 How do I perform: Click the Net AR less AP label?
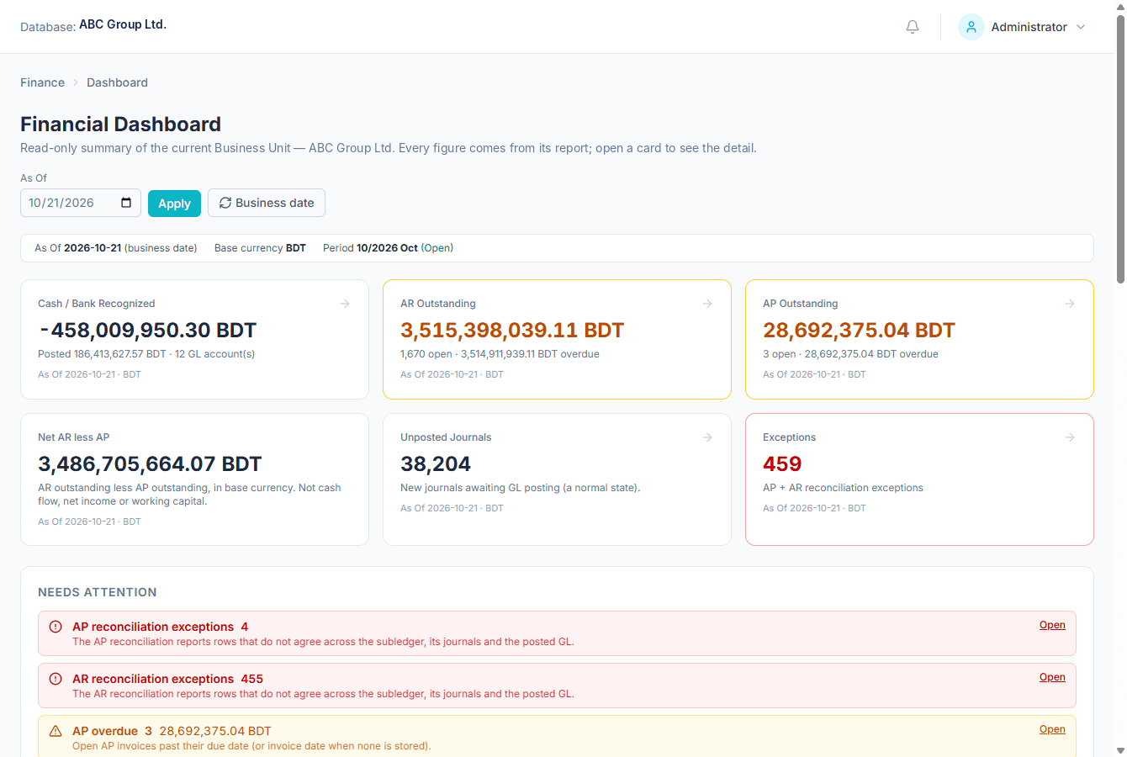[73, 437]
